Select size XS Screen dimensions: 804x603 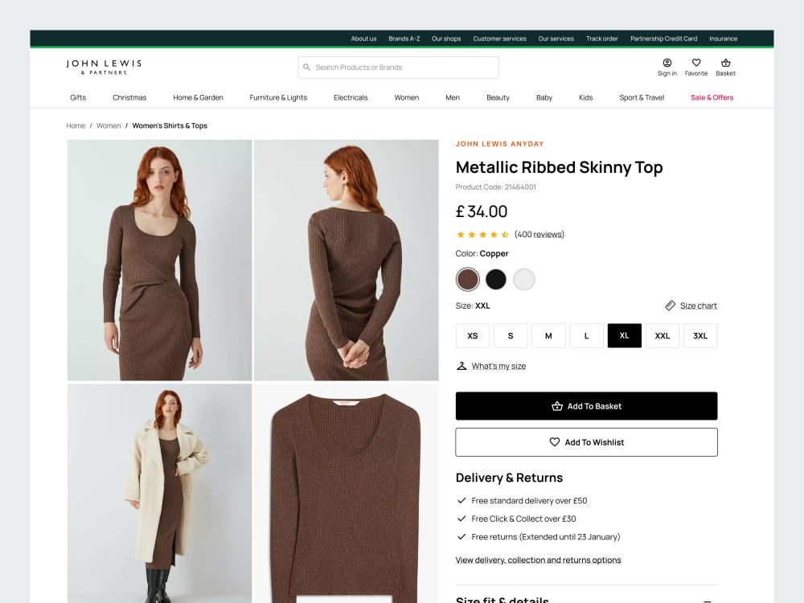472,336
